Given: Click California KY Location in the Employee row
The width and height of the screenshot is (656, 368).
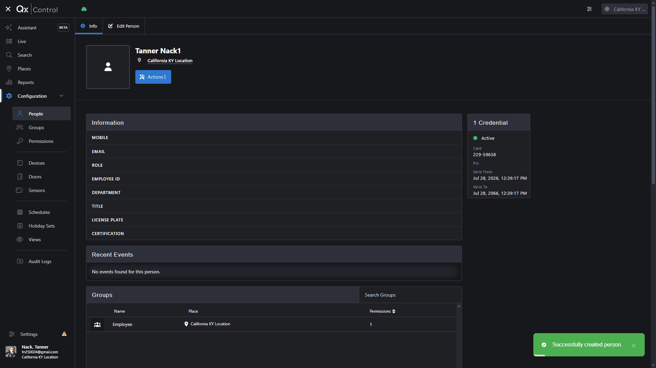Looking at the screenshot, I should tap(210, 324).
